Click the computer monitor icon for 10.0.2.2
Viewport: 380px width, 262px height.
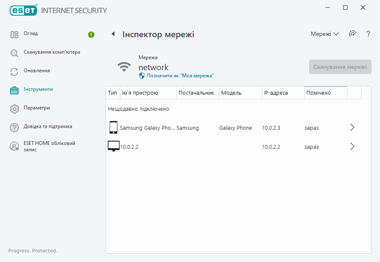click(x=113, y=147)
